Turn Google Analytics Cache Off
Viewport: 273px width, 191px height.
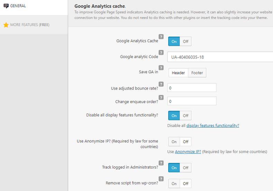[186, 41]
